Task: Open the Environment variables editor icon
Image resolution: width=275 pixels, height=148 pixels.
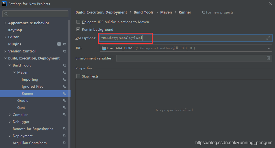Action: point(268,58)
